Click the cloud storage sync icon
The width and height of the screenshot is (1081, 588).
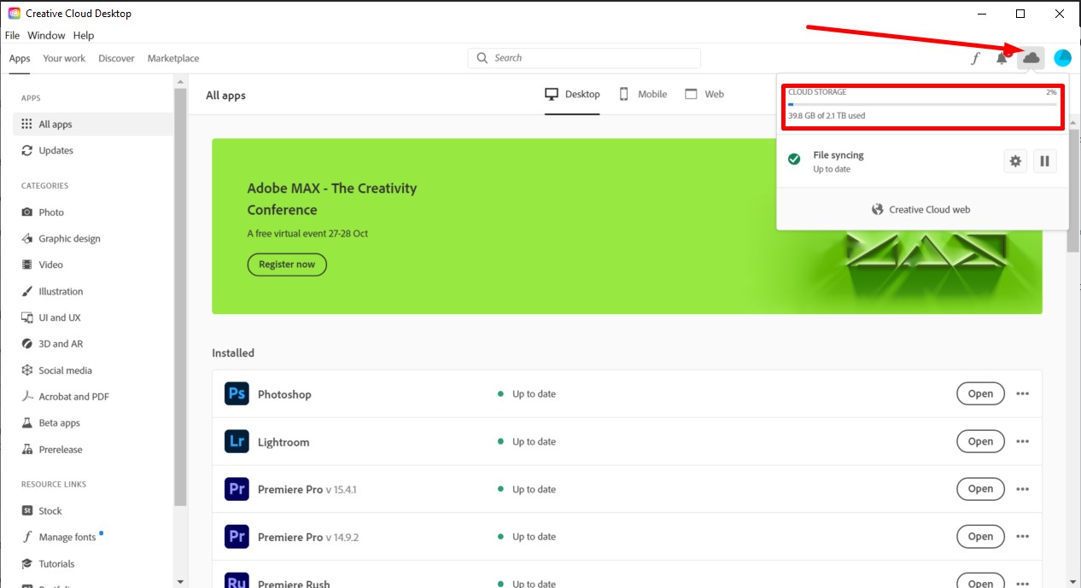tap(1031, 58)
